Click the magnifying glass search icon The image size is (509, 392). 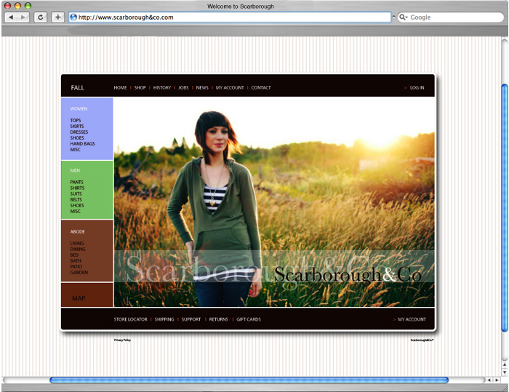click(403, 17)
